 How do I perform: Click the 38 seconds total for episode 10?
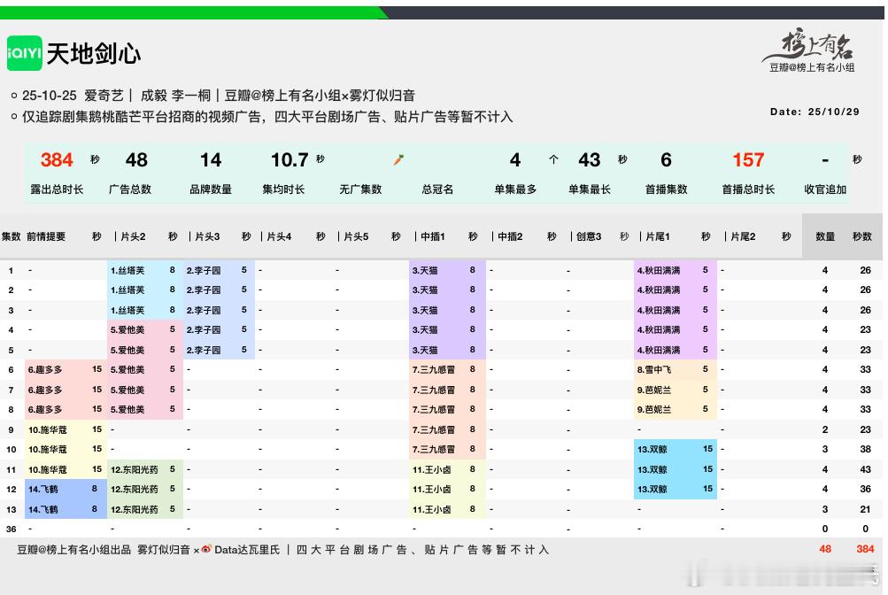coord(865,449)
